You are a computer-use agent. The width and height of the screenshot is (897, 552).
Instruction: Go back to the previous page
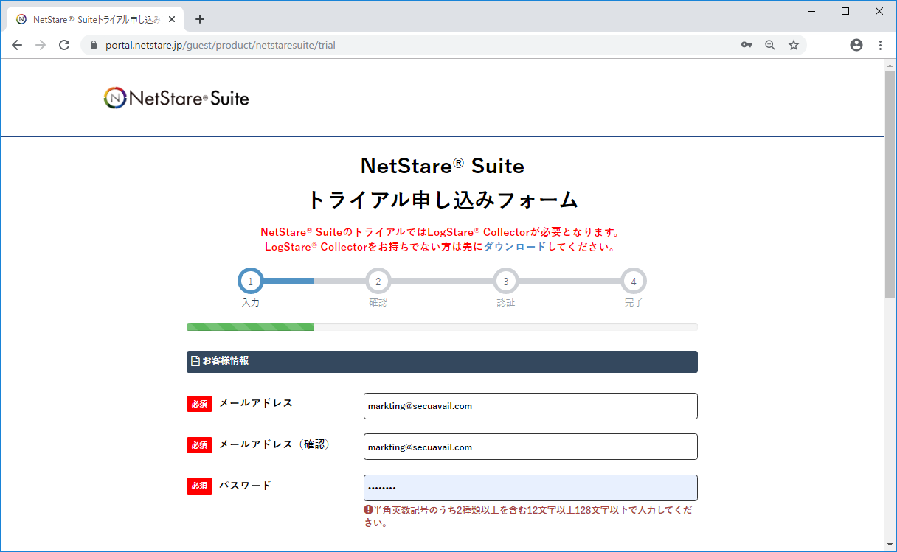click(17, 45)
